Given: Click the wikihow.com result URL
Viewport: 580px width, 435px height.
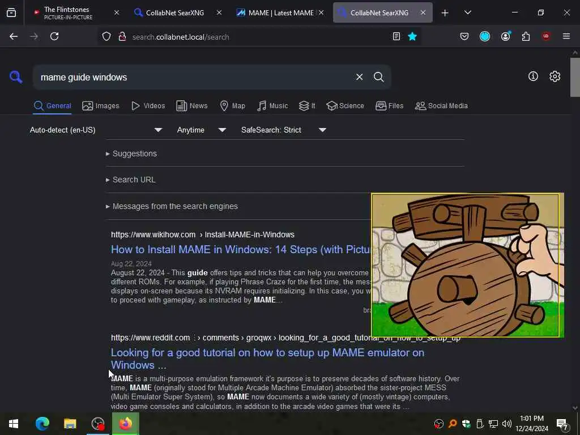Looking at the screenshot, I should [202, 234].
